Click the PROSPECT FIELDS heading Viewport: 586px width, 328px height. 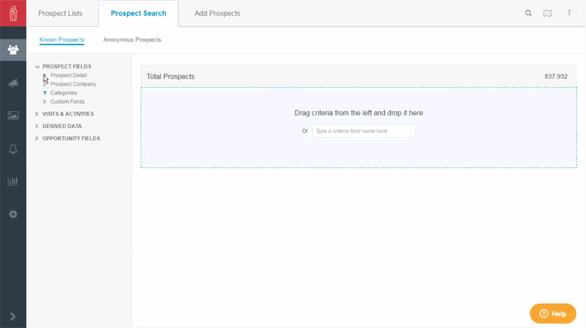67,66
